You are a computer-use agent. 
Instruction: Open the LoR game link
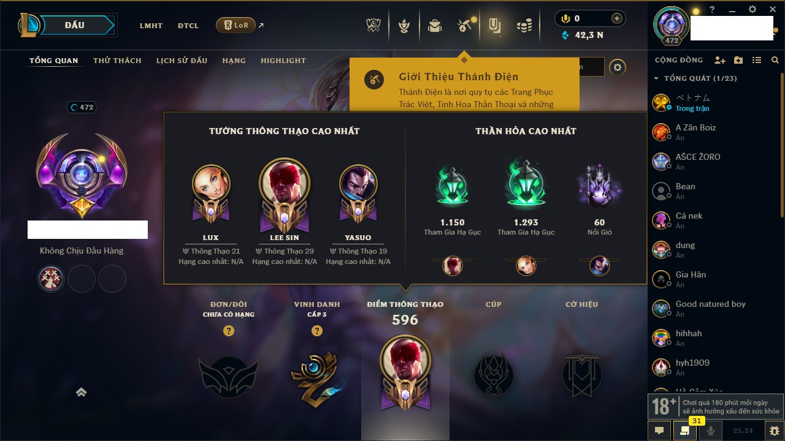coord(235,25)
